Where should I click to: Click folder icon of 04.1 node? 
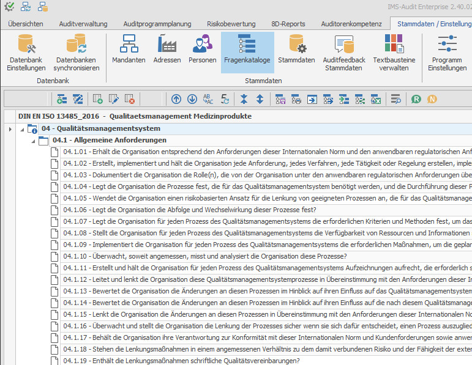pos(43,141)
